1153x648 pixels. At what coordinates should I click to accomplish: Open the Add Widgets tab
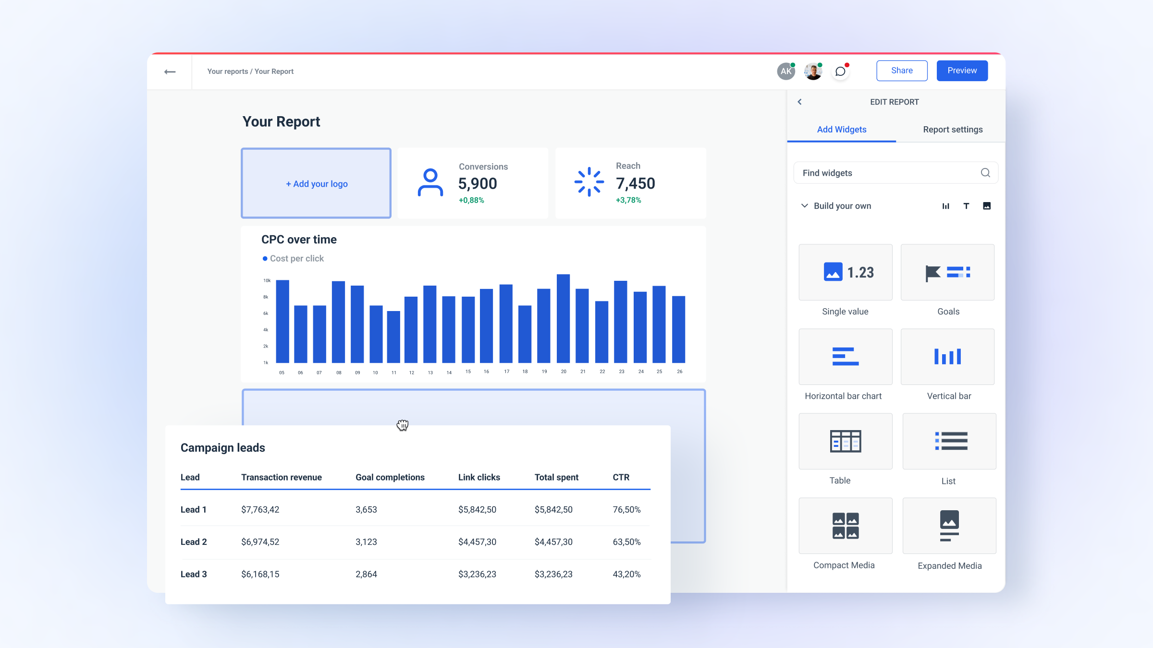[x=841, y=129]
